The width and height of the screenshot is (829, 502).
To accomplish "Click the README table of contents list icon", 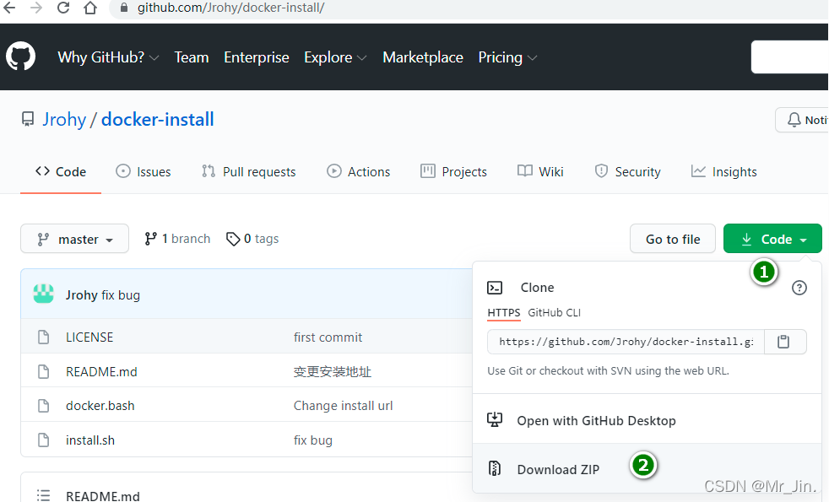I will coord(43,495).
